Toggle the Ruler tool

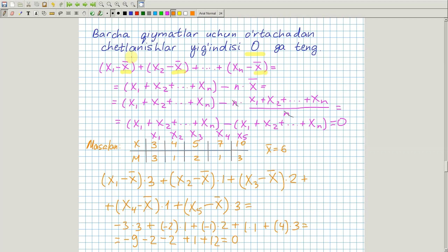(52, 13)
